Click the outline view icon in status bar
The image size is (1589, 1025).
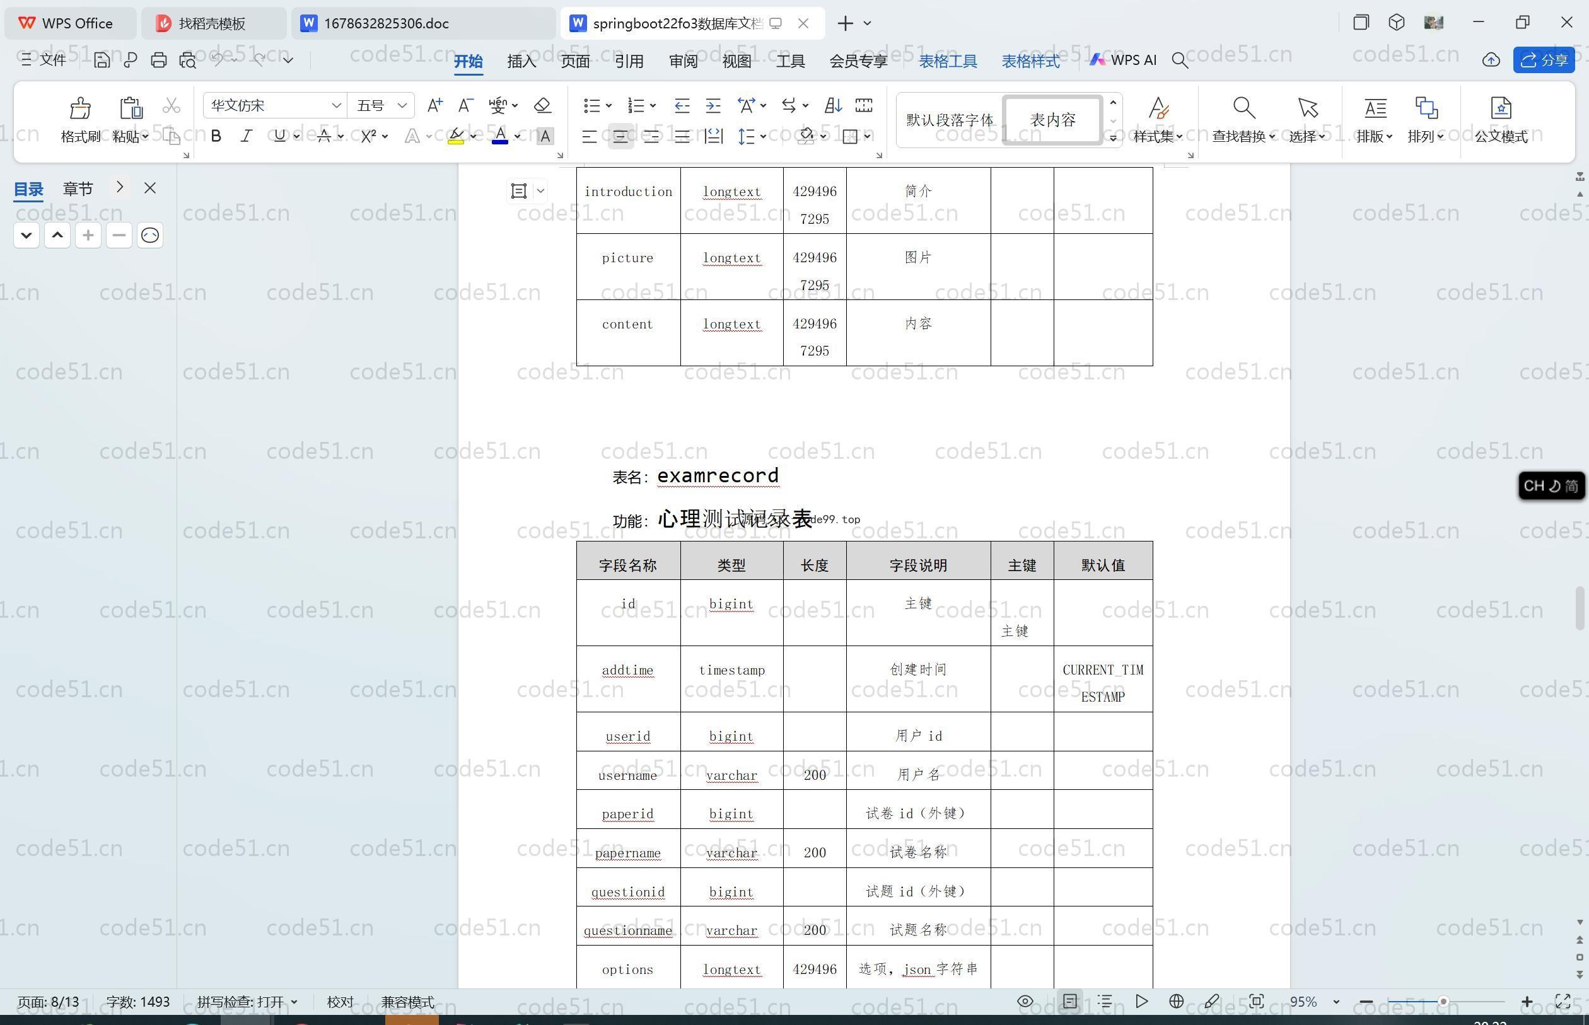click(1105, 1001)
